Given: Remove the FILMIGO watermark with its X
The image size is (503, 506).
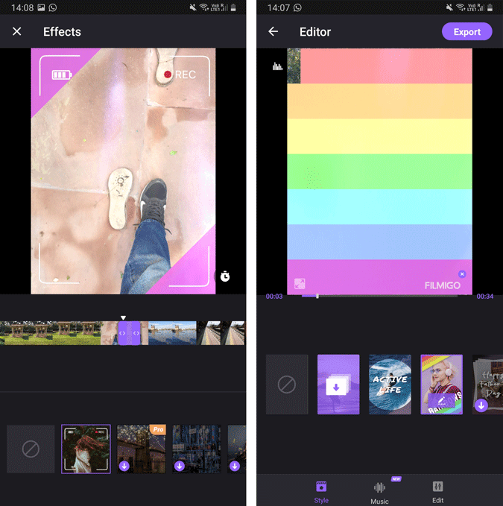Looking at the screenshot, I should coord(462,274).
